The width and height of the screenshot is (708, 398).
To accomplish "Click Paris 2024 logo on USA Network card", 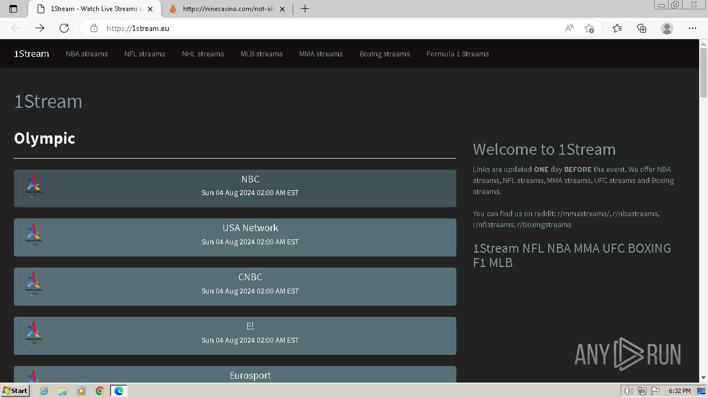I will pyautogui.click(x=34, y=235).
